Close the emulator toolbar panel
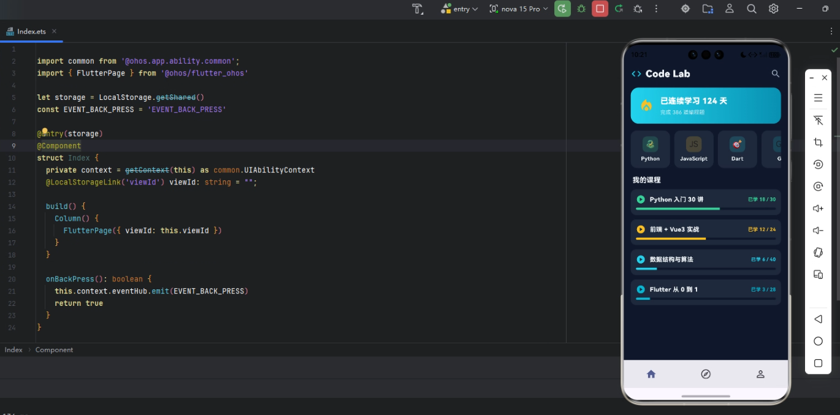The image size is (840, 415). pos(825,78)
